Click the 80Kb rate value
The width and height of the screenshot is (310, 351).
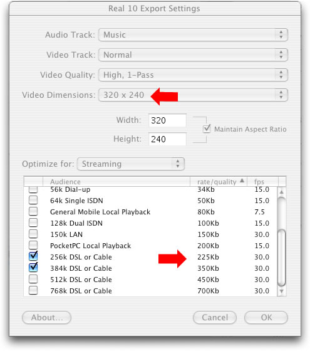tap(206, 212)
